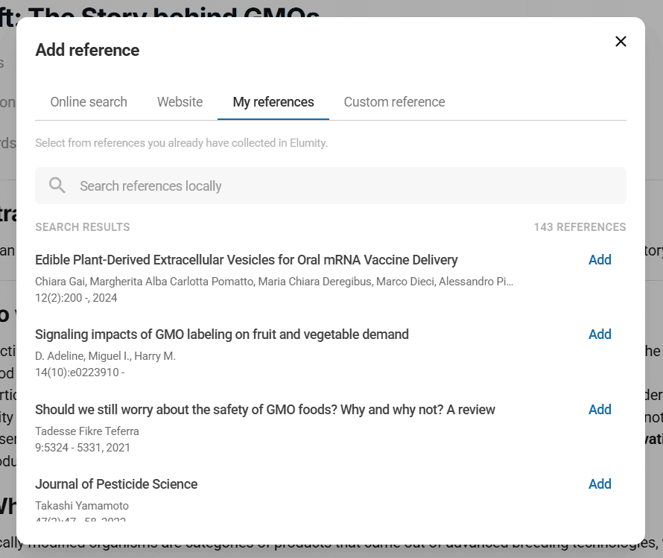Select the Signaling impacts of GMO labeling title
The height and width of the screenshot is (558, 663).
tap(221, 335)
